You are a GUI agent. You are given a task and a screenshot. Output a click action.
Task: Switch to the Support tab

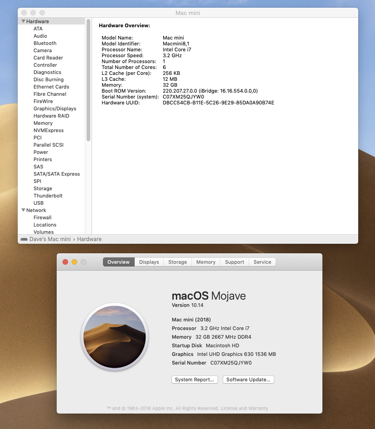point(234,262)
